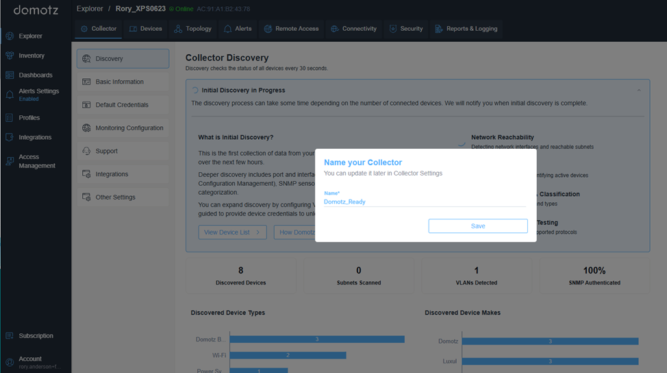
Task: Click the Integrations icon in left sidebar
Action: (10, 137)
